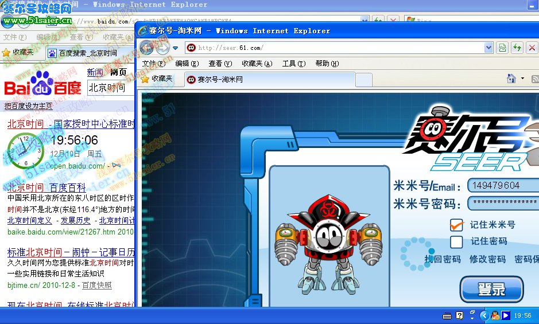Click the Home icon in command bar
The height and width of the screenshot is (324, 539).
pyautogui.click(x=511, y=79)
